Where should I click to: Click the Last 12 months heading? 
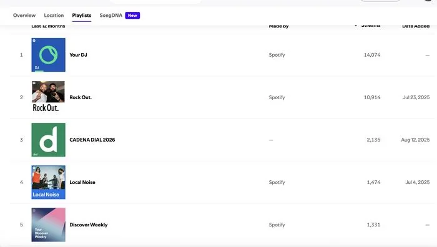point(48,26)
